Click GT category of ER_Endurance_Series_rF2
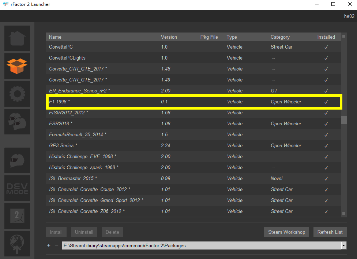 (x=274, y=91)
